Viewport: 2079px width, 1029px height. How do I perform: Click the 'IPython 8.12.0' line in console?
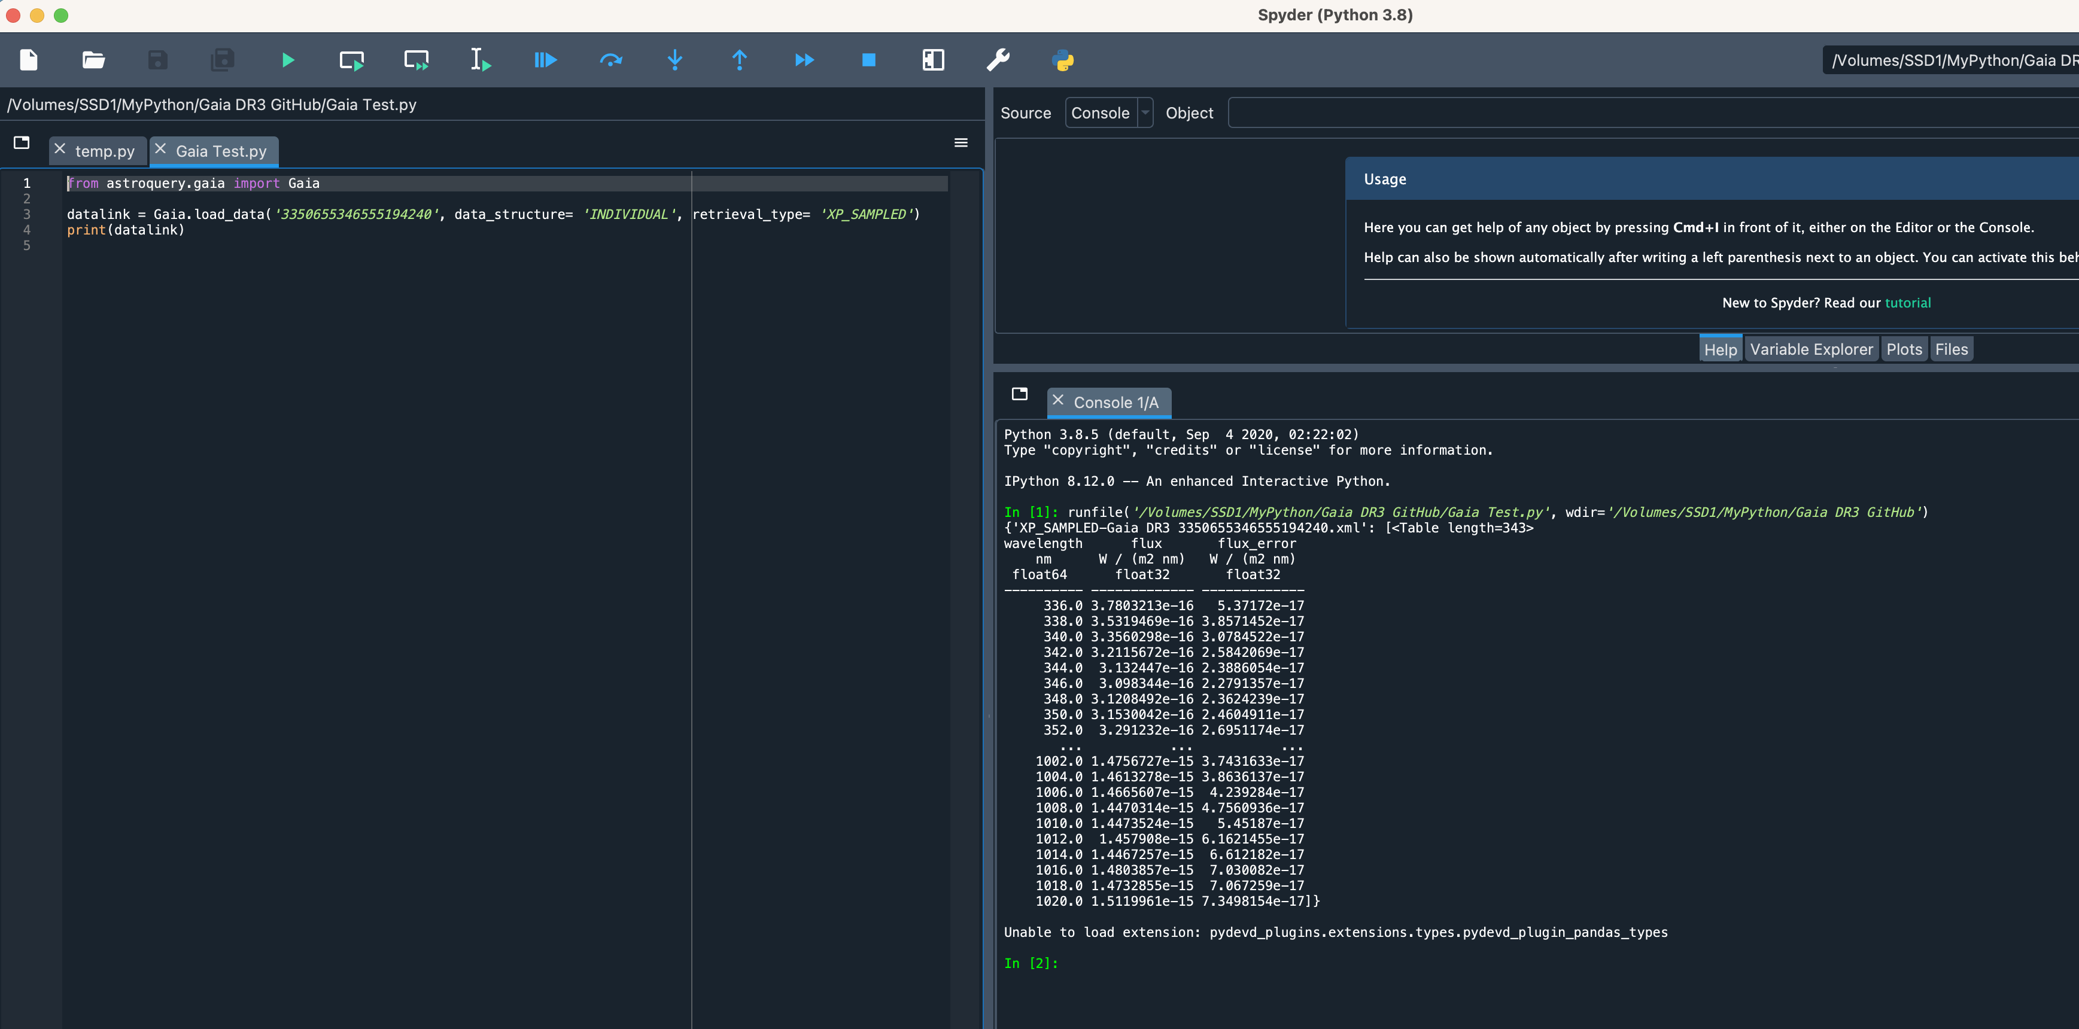coord(1196,482)
